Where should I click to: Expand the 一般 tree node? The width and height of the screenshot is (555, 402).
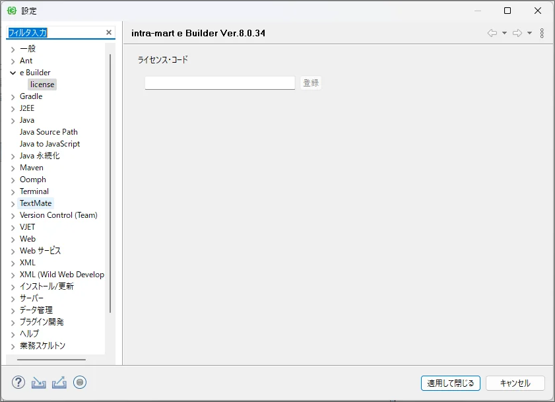(13, 50)
